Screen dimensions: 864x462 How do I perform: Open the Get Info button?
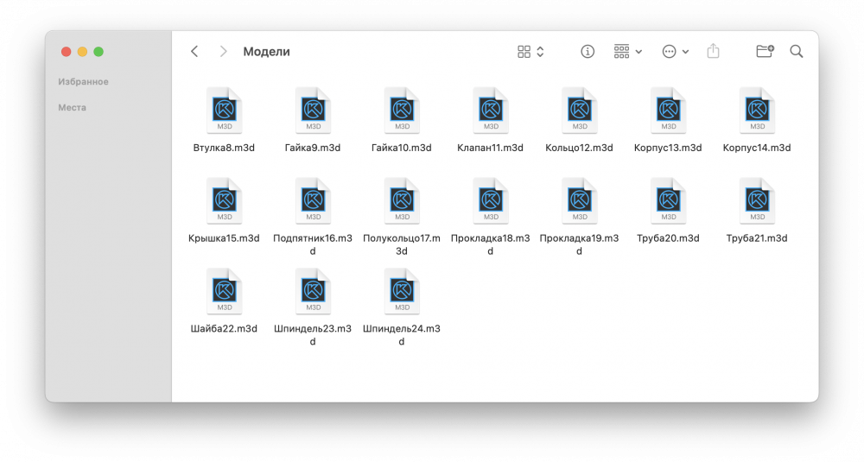[x=588, y=52]
